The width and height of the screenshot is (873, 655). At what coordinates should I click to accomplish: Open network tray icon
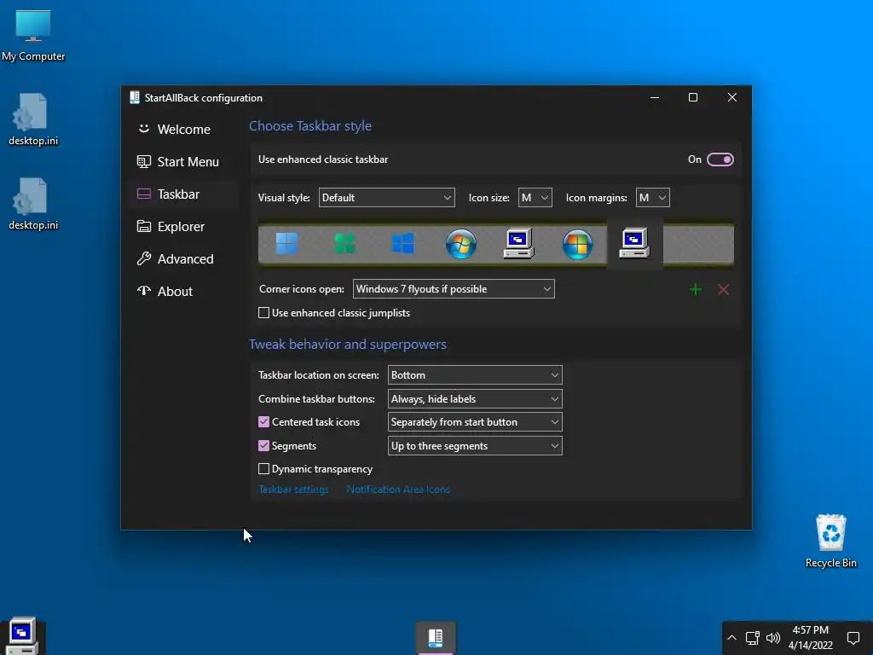point(753,638)
